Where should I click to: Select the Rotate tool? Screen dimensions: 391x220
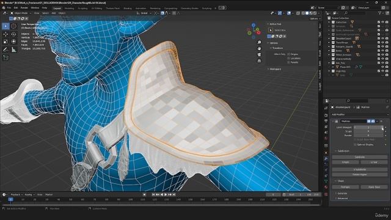click(x=13, y=34)
